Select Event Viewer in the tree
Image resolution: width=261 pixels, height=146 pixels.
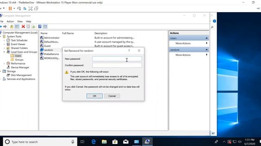tap(18, 44)
